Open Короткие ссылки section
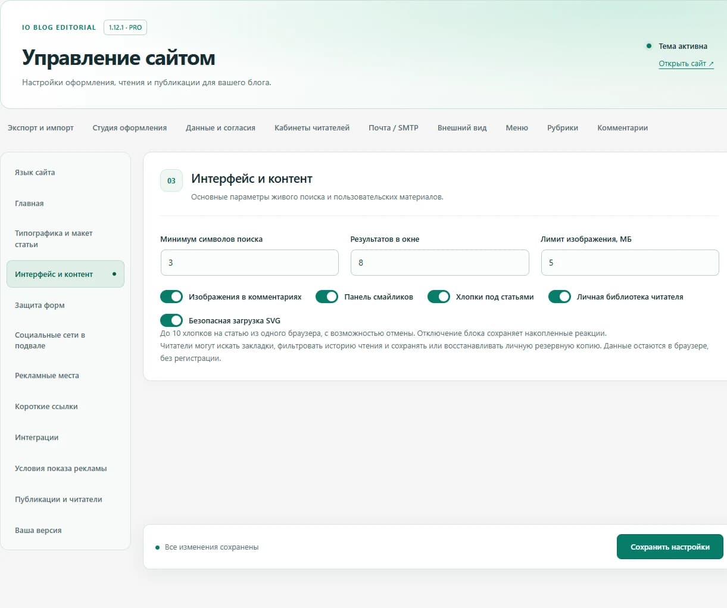This screenshot has width=727, height=608. (x=65, y=407)
